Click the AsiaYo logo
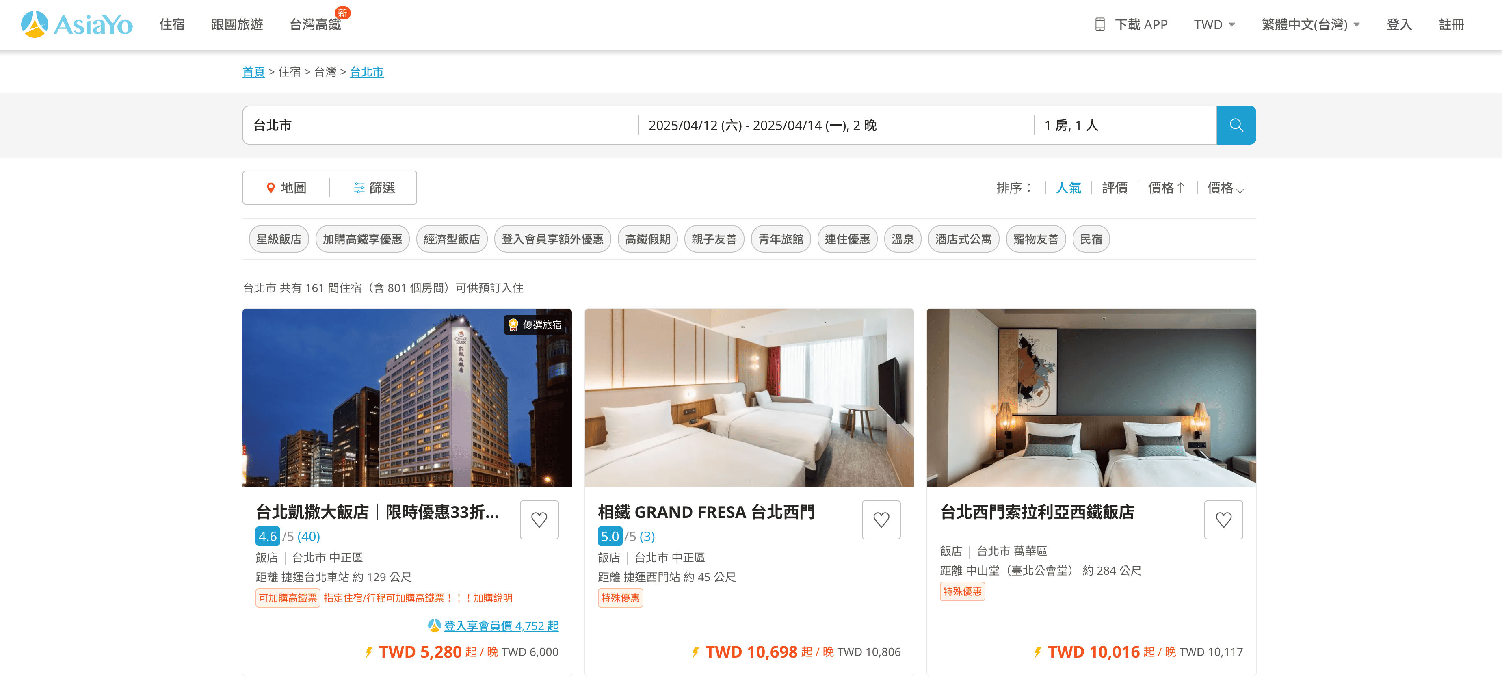The width and height of the screenshot is (1502, 697). (76, 24)
